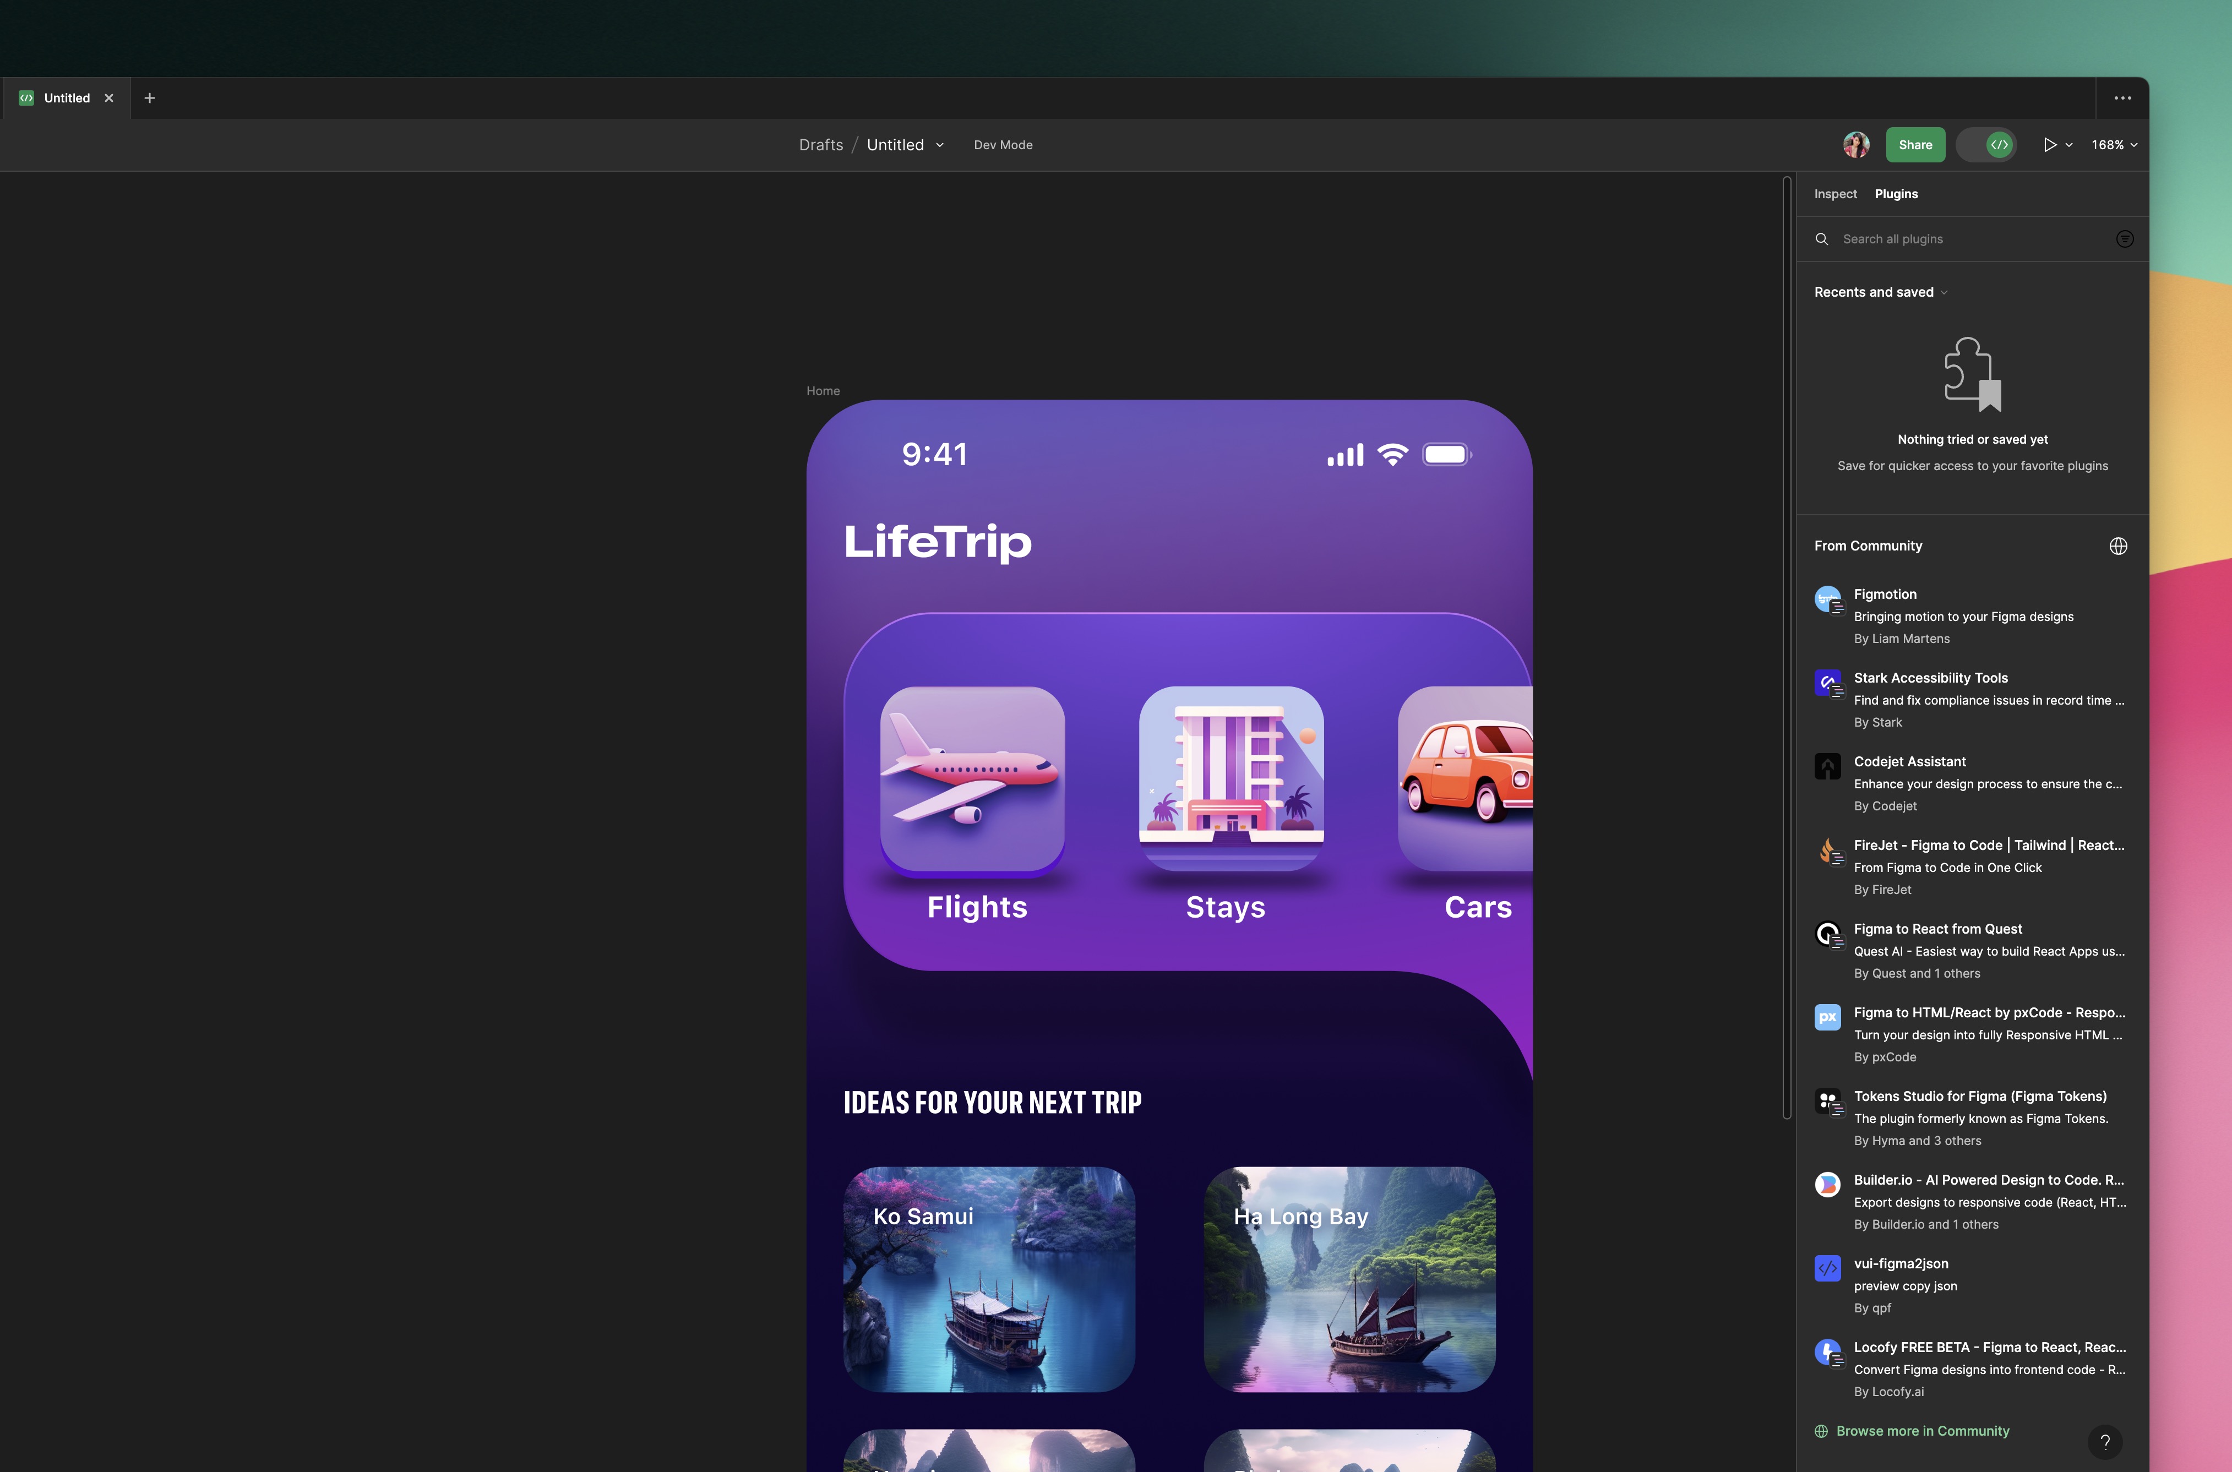
Task: Expand the presentation options chevron
Action: pyautogui.click(x=2068, y=145)
